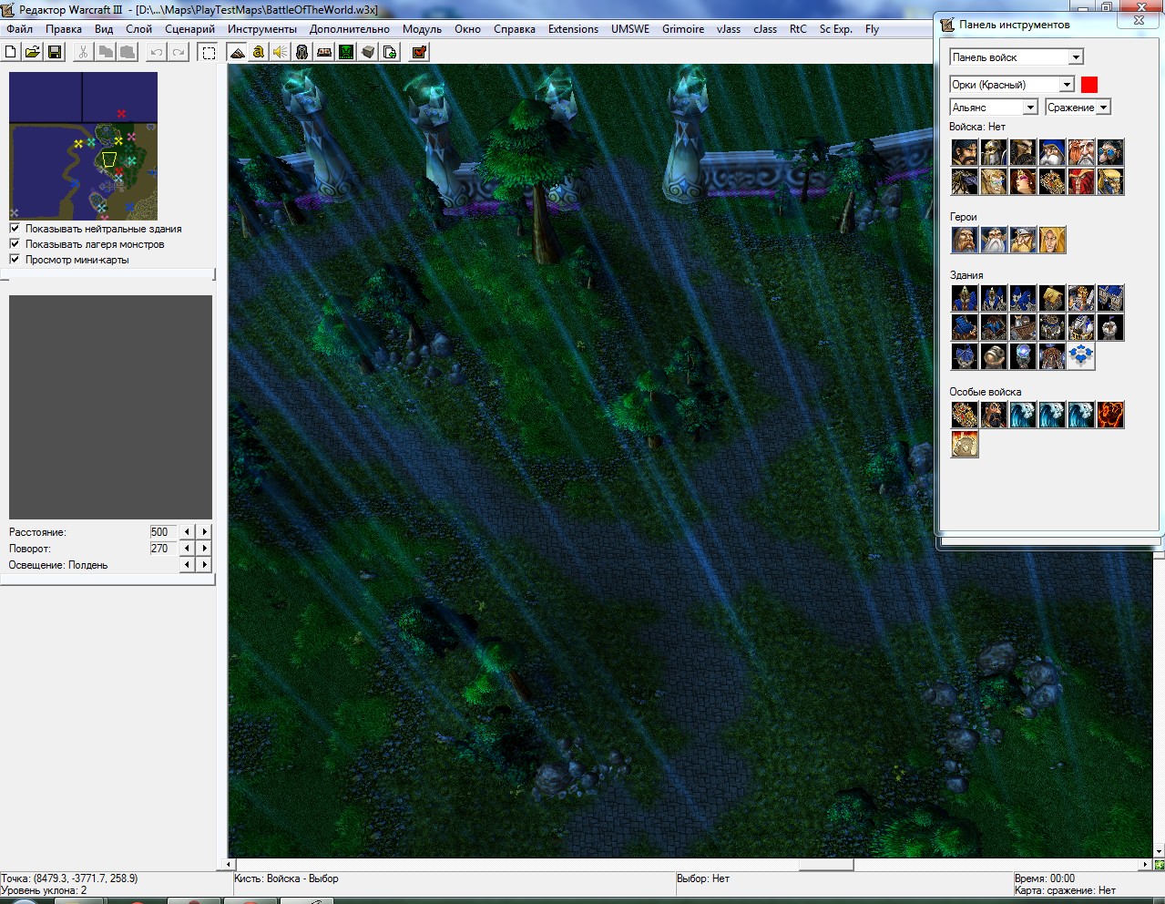The width and height of the screenshot is (1165, 904).
Task: Open the Sound Editor speaker icon
Action: click(281, 52)
